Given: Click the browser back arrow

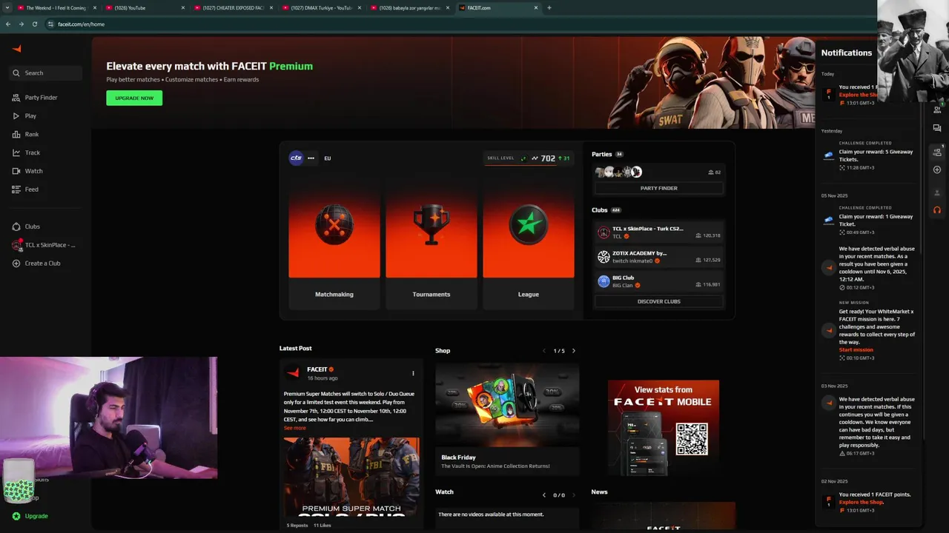Looking at the screenshot, I should (x=8, y=24).
